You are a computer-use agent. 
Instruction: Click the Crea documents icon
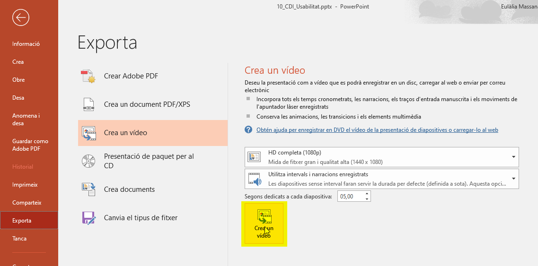point(88,189)
